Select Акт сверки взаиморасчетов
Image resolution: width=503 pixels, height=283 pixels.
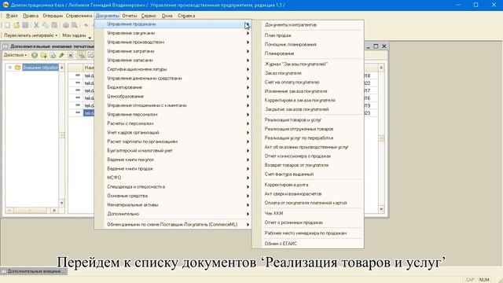(x=293, y=194)
